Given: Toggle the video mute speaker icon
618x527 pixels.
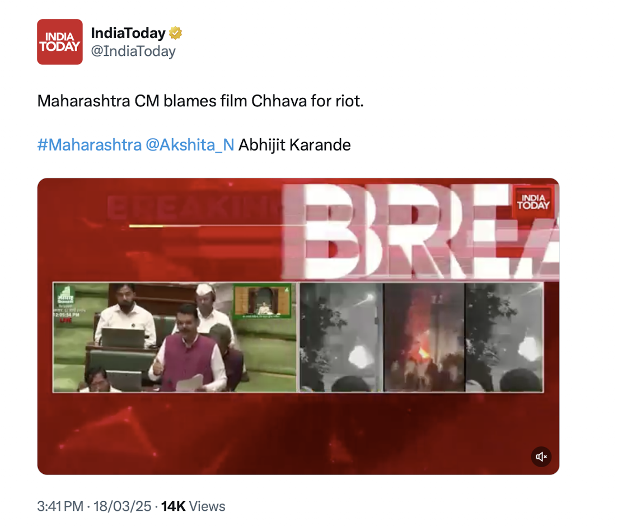Looking at the screenshot, I should click(x=541, y=457).
